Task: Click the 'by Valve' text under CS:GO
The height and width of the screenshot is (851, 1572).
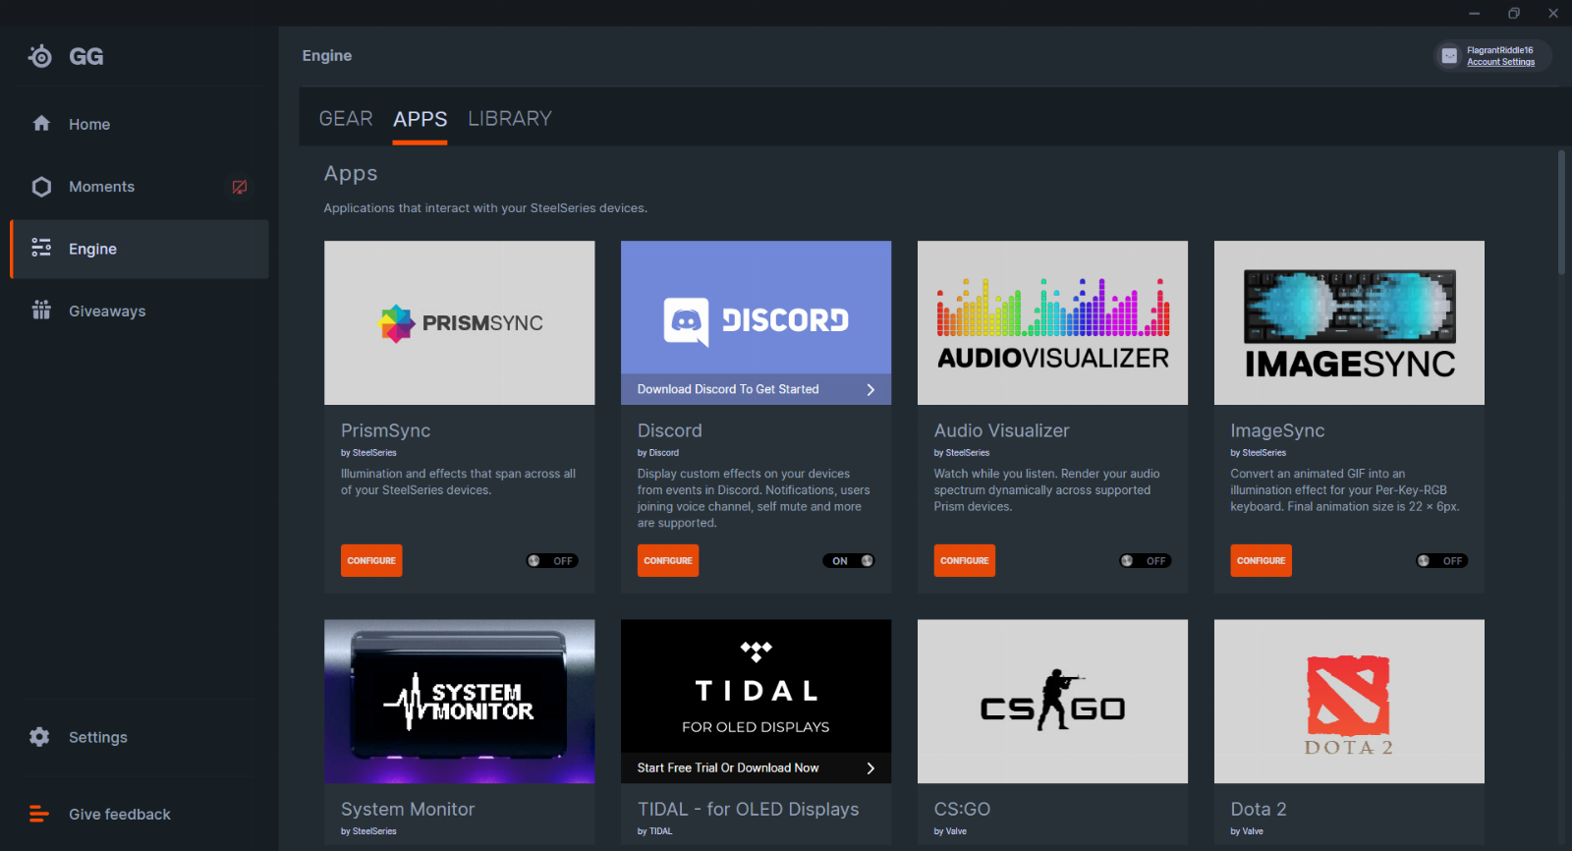Action: point(950,831)
